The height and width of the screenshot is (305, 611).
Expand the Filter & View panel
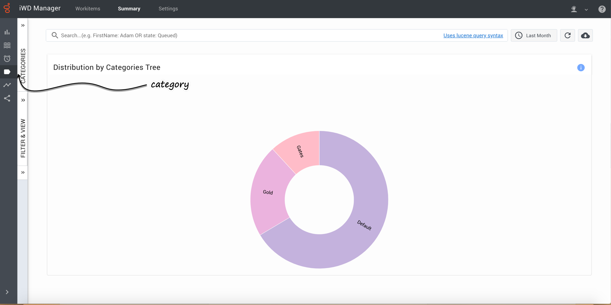click(23, 100)
